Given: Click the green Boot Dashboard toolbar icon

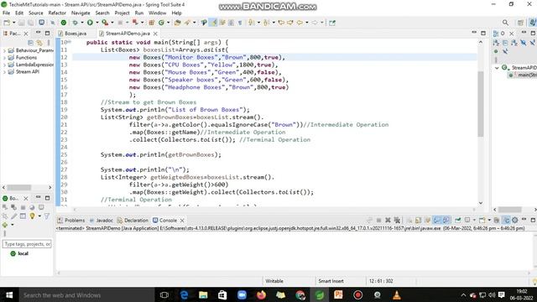Looking at the screenshot, I should (x=64, y=23).
